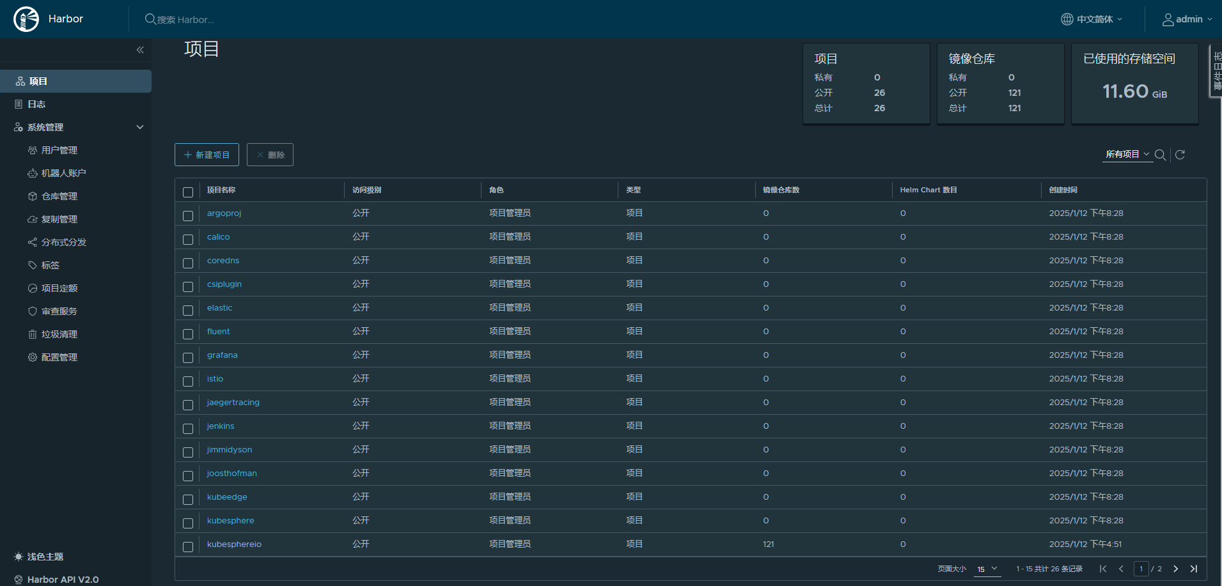
Task: Go to the previous page of projects
Action: tap(1121, 569)
